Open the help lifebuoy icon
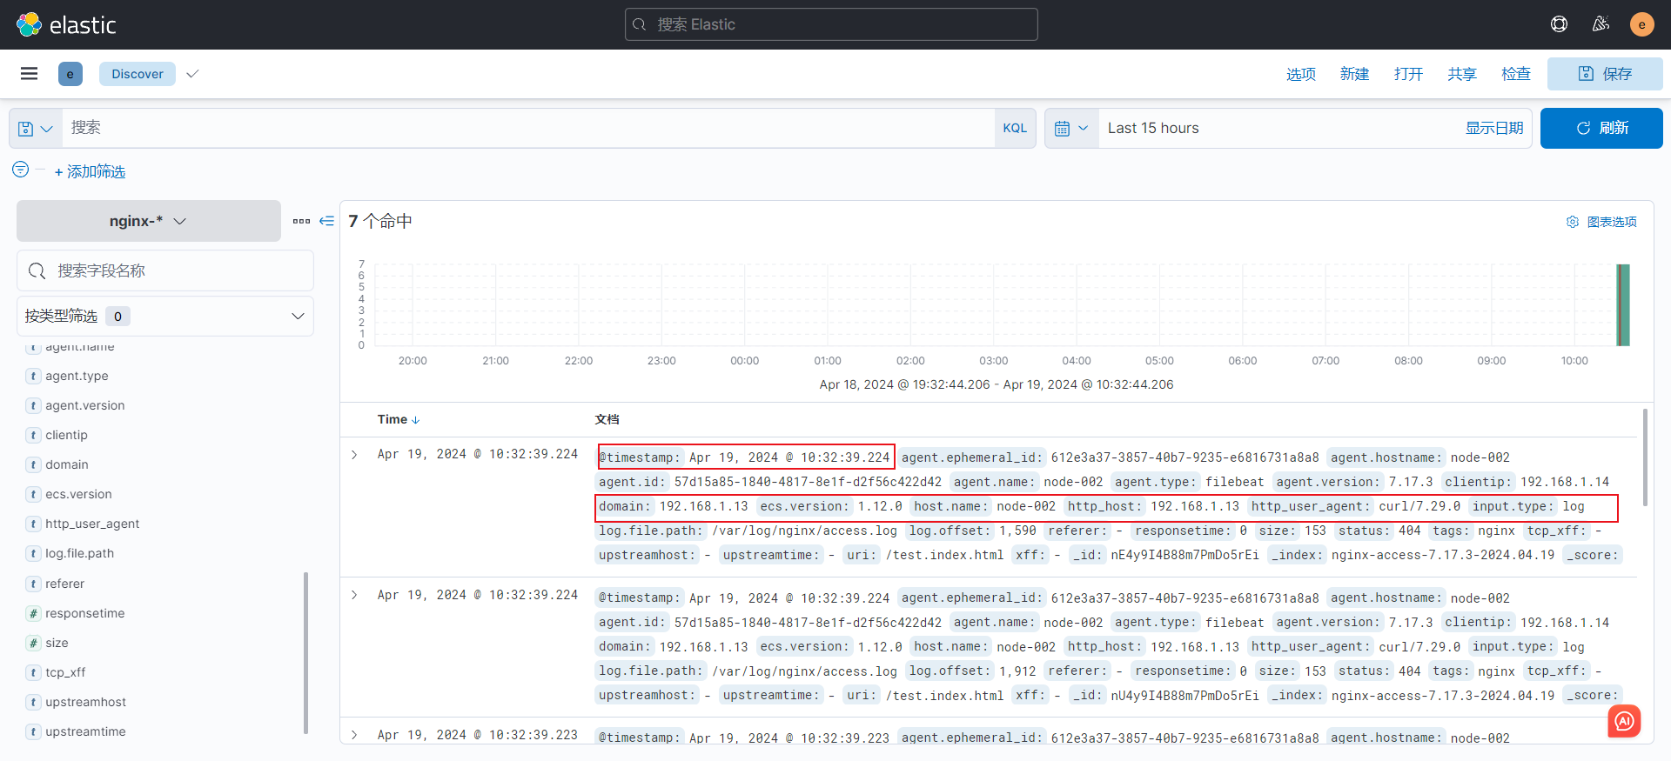The image size is (1671, 761). click(x=1559, y=24)
